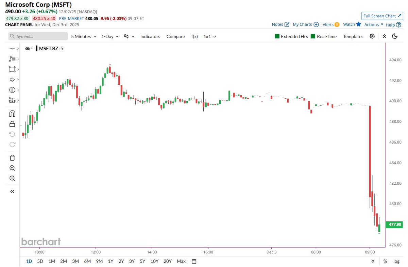Select the 5D period tab

(x=40, y=261)
